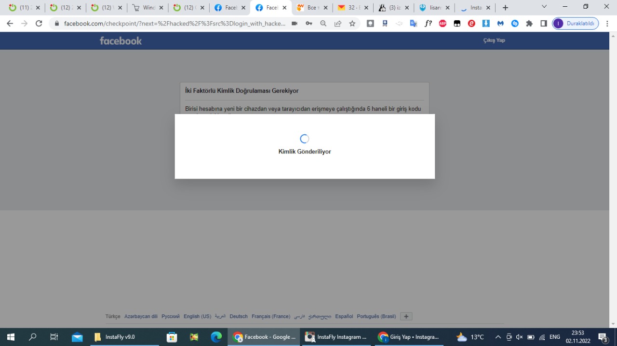Select the Русский language link
The height and width of the screenshot is (346, 617).
click(171, 317)
